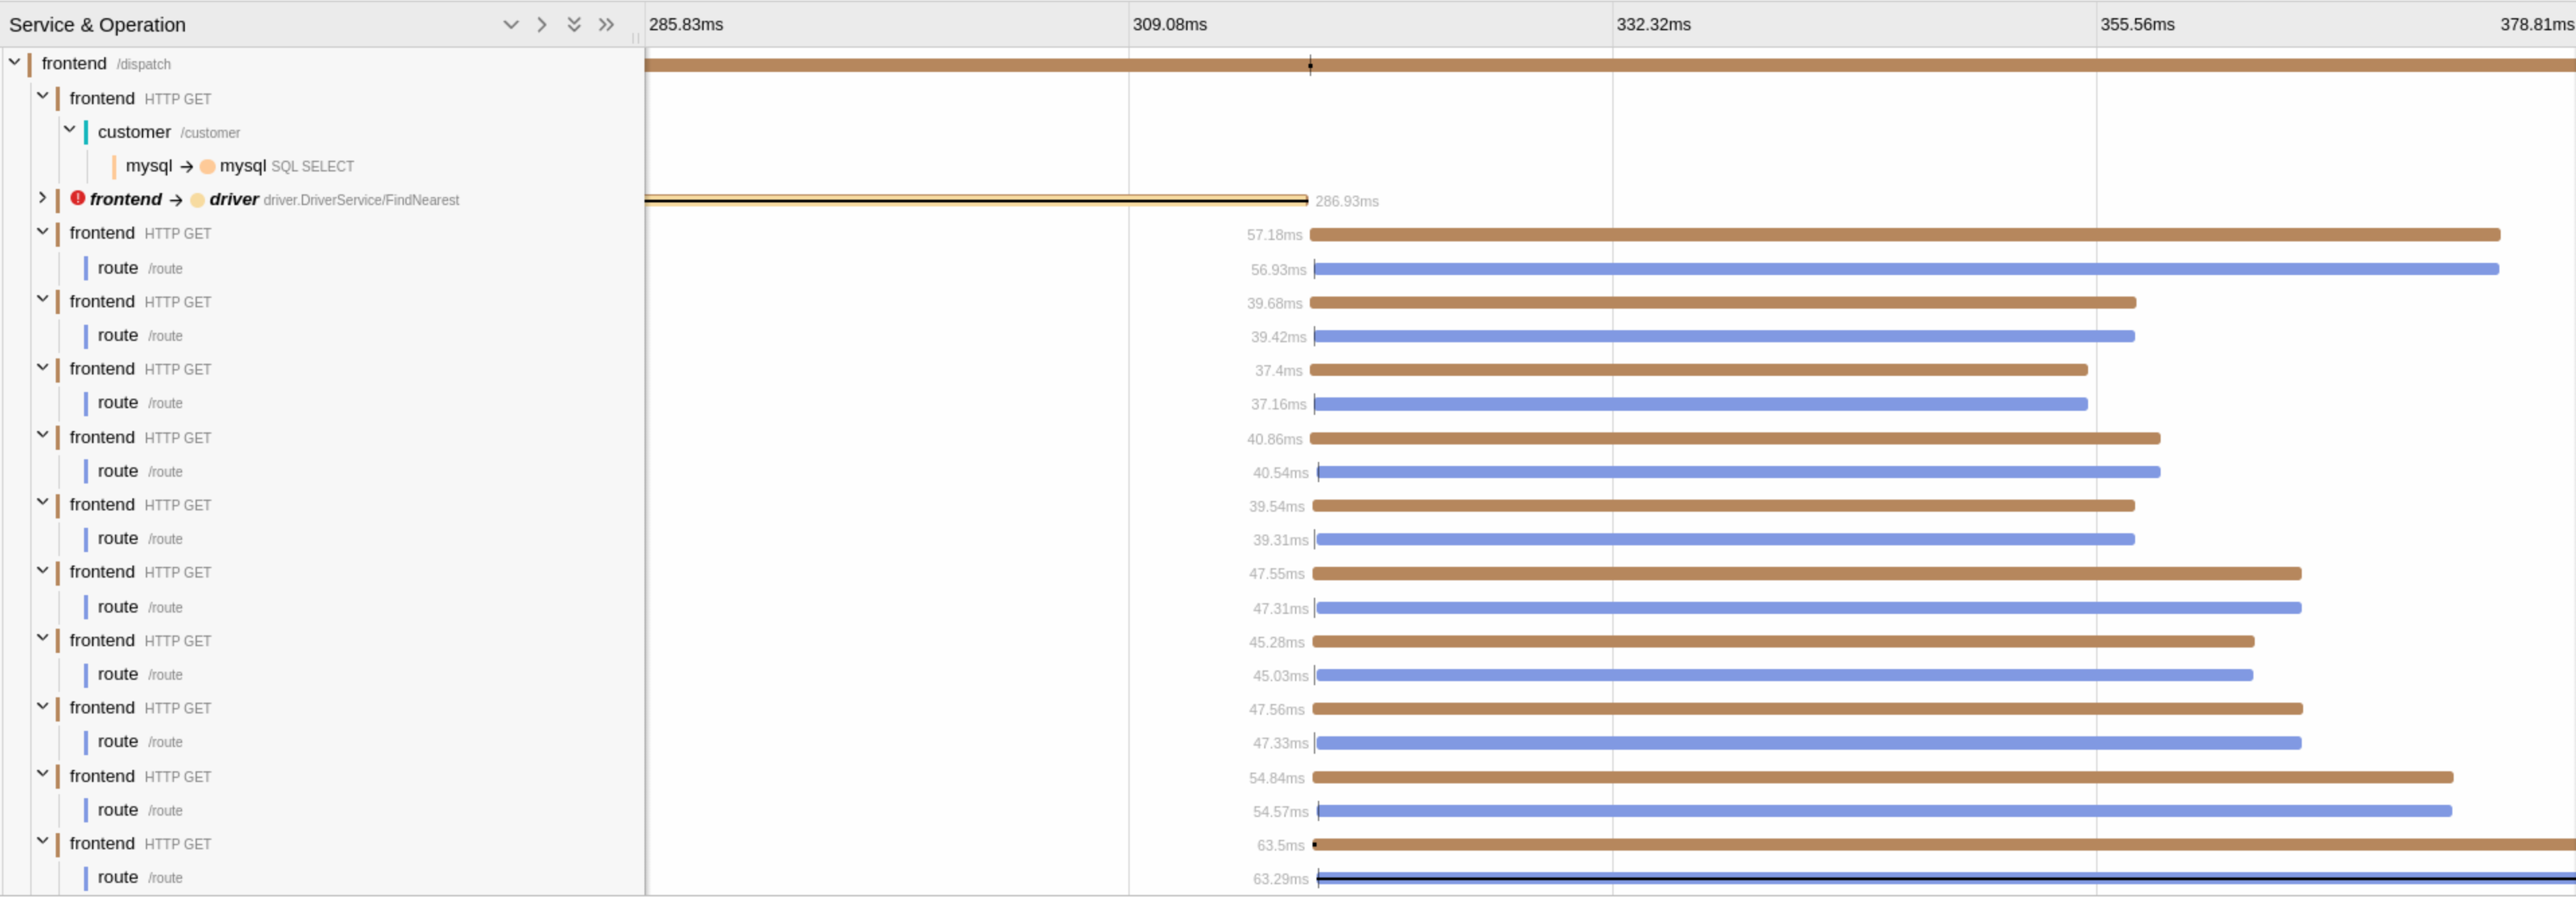Click the single down-chevron collapse-one toolbar icon
Viewport: 2576px width, 897px height.
tap(511, 25)
